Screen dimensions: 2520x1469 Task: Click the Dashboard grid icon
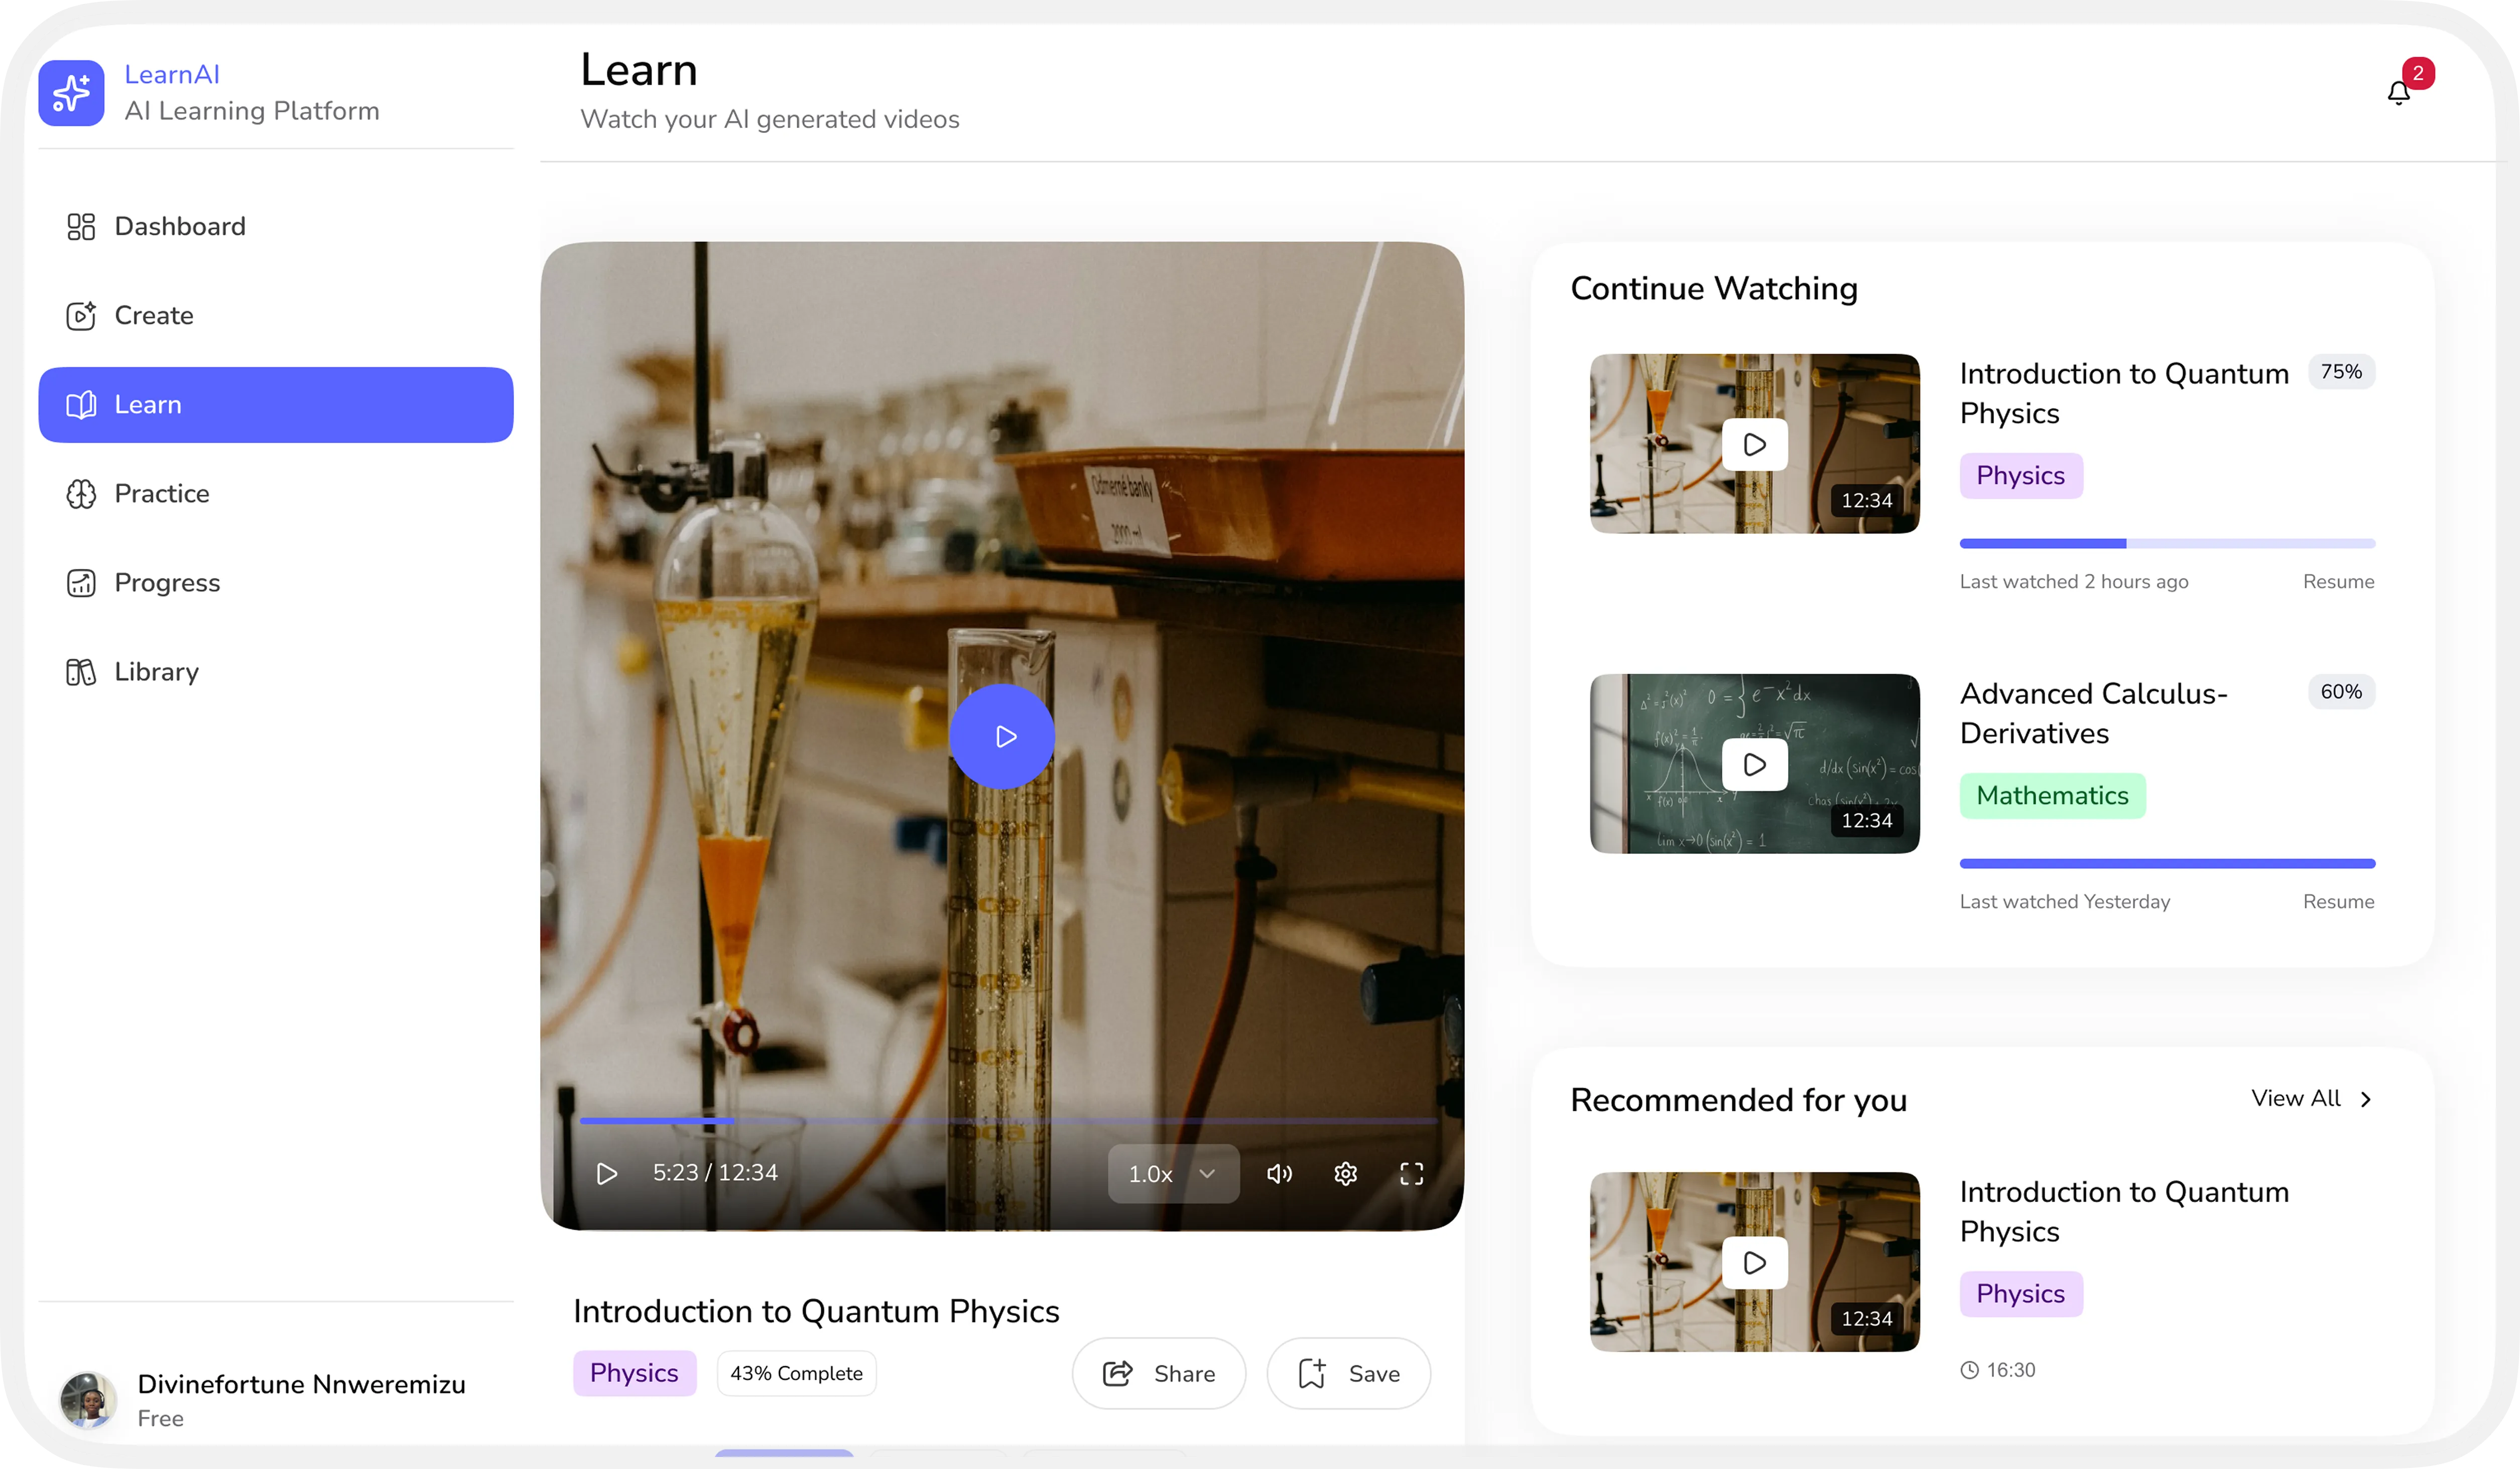click(x=81, y=227)
